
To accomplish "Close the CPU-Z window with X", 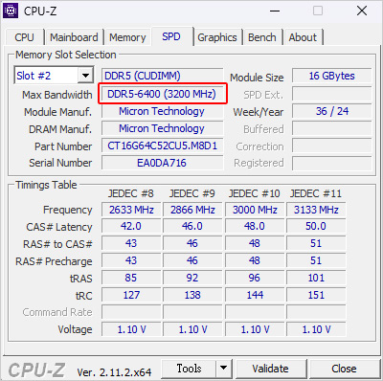I will click(362, 11).
